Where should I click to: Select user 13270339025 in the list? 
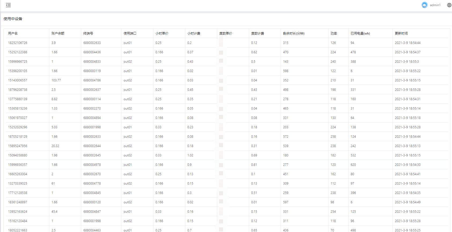pyautogui.click(x=18, y=184)
